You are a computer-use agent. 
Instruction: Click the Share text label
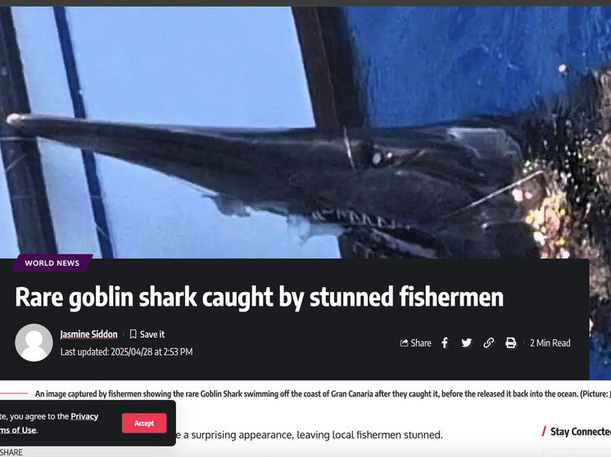point(421,343)
